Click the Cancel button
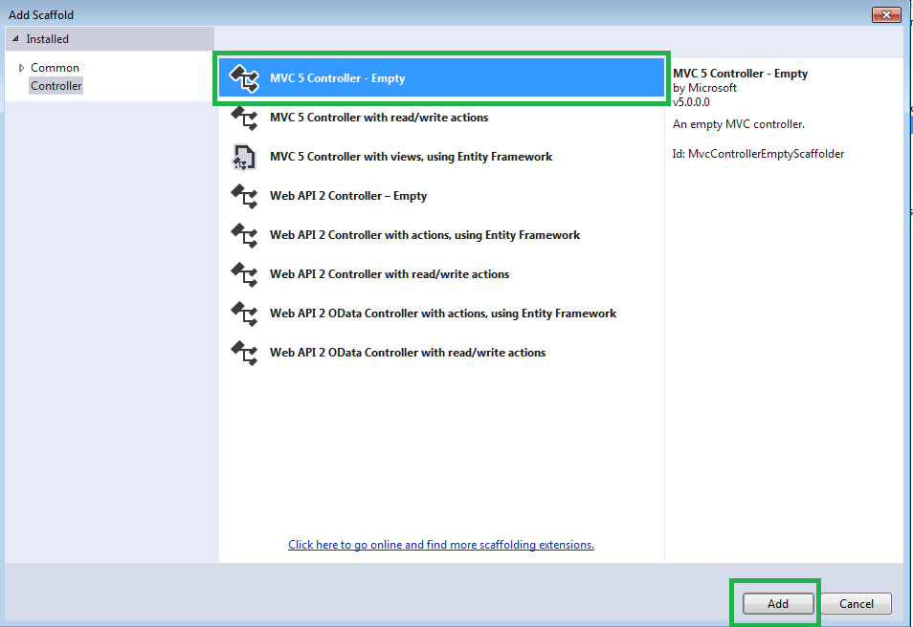Image resolution: width=913 pixels, height=627 pixels. [x=856, y=604]
